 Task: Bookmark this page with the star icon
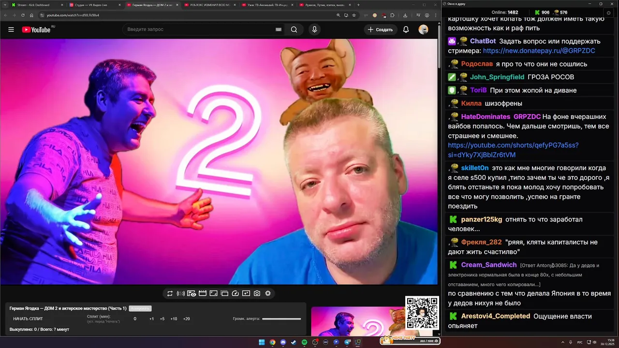pos(354,15)
